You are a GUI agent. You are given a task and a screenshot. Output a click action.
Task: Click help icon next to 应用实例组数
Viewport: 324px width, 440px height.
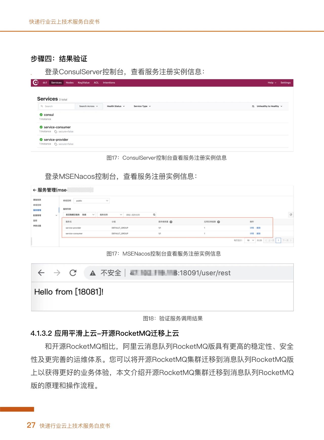pos(218,222)
